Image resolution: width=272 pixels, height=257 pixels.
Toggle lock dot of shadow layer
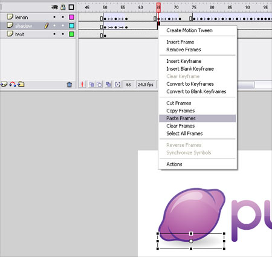[63, 25]
